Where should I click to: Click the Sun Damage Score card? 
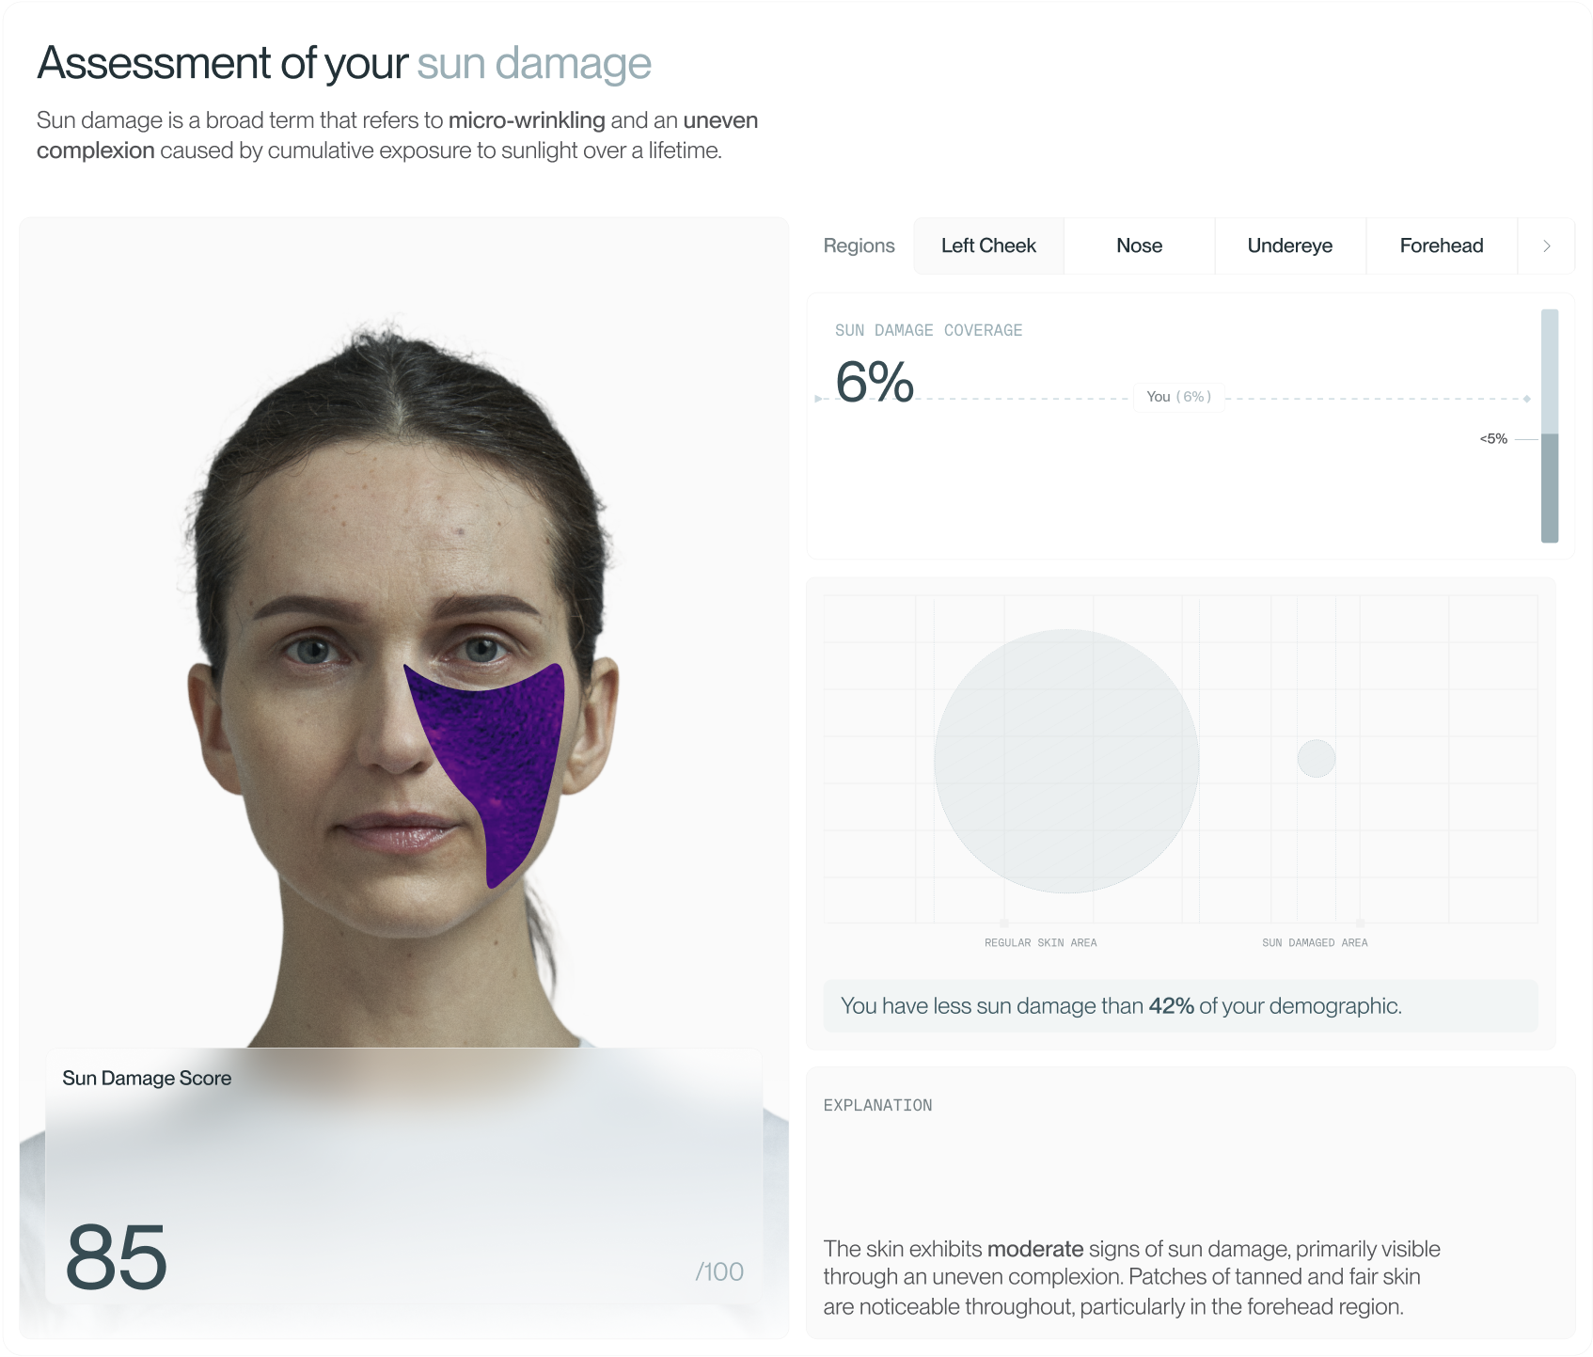(403, 1176)
